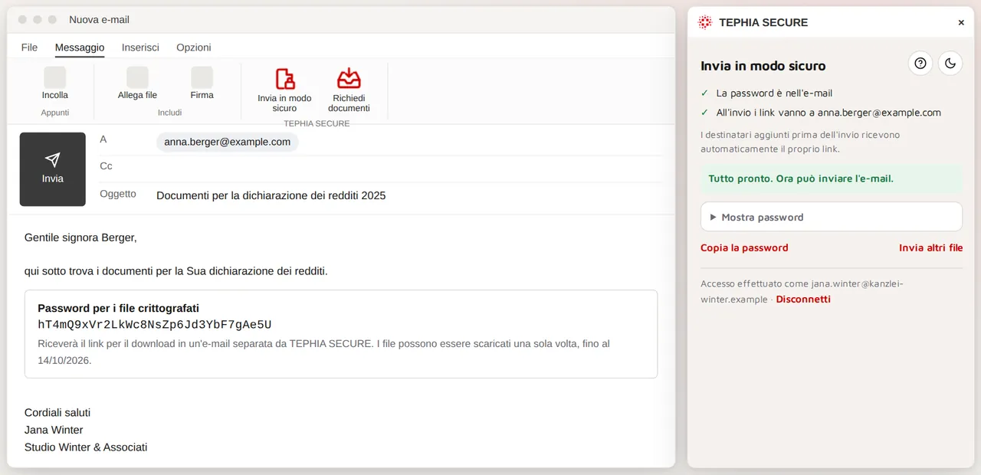Click the 'Gentile signora Berger,' line
The image size is (981, 475).
coord(80,237)
